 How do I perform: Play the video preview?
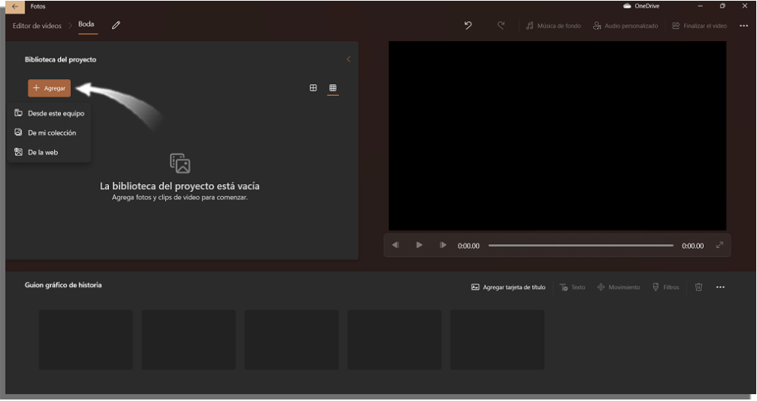point(419,245)
